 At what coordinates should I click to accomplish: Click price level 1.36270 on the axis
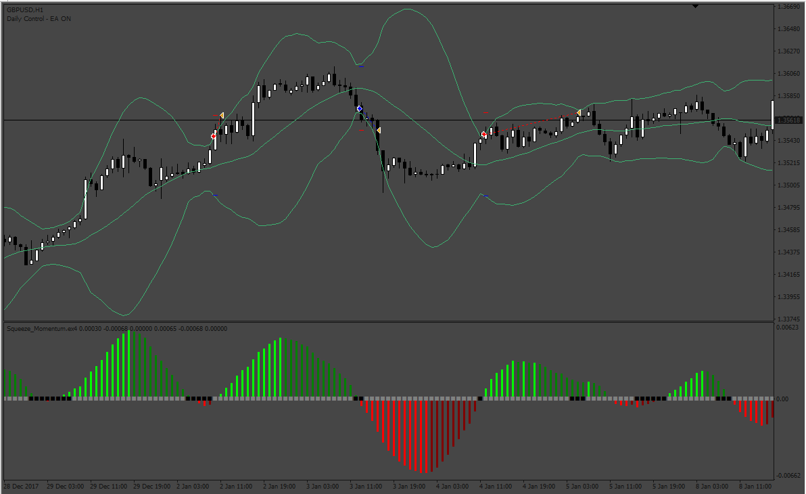[789, 51]
